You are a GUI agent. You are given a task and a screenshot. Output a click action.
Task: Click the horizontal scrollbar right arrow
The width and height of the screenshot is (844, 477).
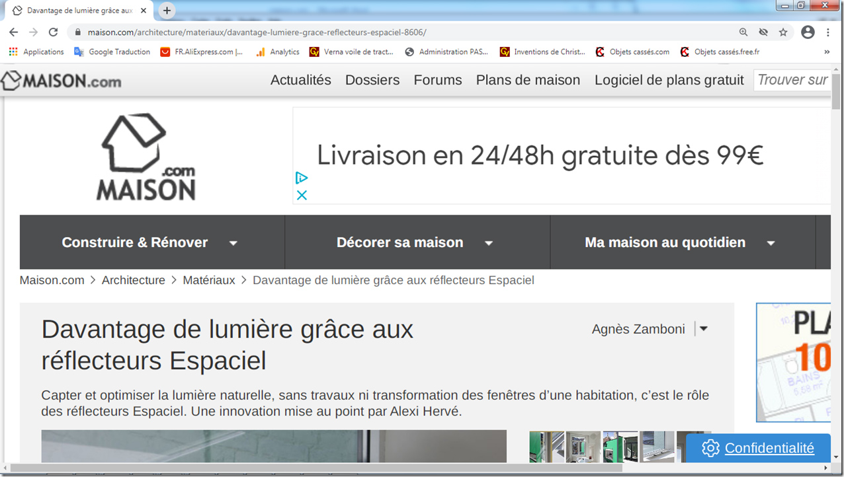(x=827, y=468)
